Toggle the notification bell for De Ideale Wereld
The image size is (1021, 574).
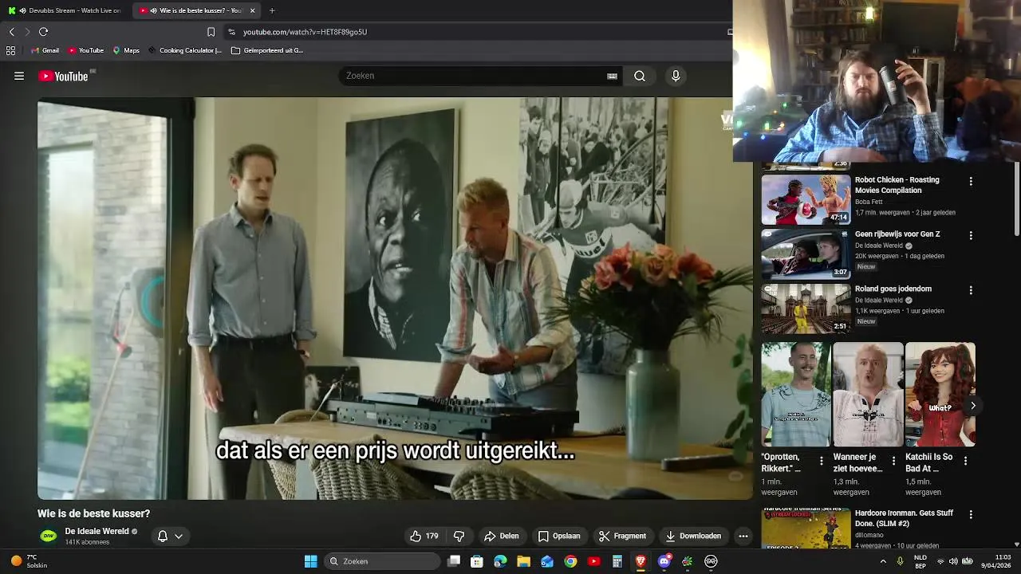pos(163,536)
